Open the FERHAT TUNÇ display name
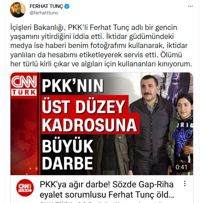The width and height of the screenshot is (205, 203). pos(46,6)
